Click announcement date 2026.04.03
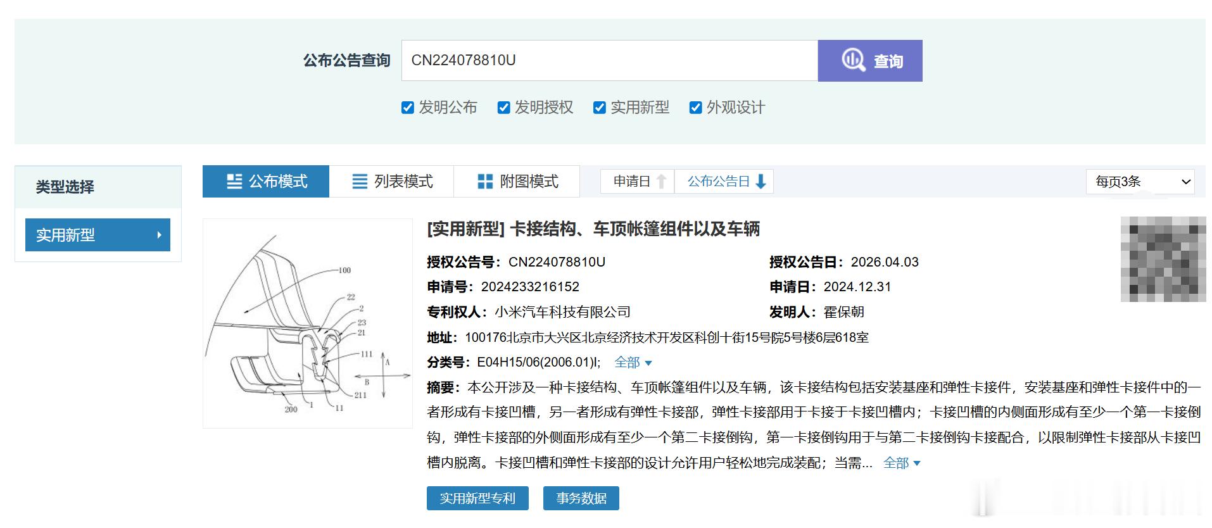The image size is (1212, 528). point(885,262)
